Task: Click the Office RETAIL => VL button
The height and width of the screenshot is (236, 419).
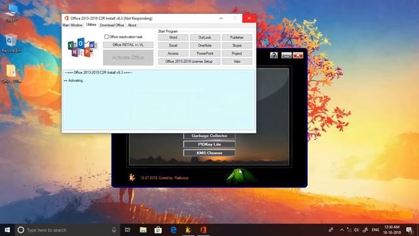Action: (x=128, y=45)
